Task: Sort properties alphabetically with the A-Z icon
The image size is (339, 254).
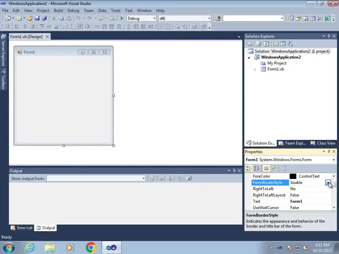Action: tap(257, 168)
